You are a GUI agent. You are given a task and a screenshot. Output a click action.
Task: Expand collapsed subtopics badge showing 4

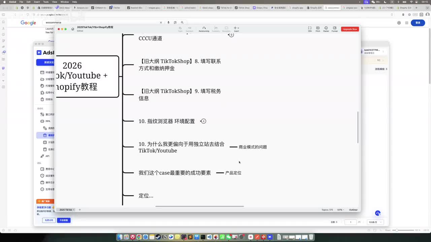(203, 121)
